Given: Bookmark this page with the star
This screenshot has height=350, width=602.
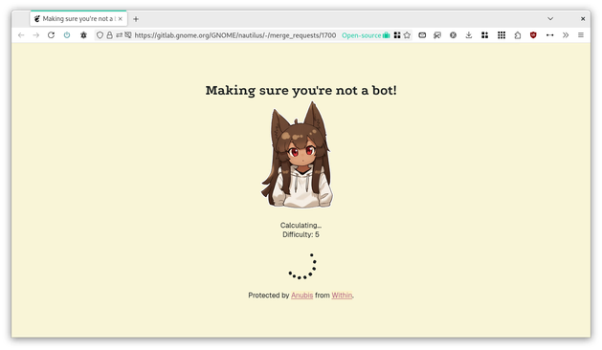Looking at the screenshot, I should tap(407, 35).
